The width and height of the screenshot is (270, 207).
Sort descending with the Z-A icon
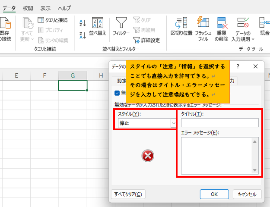tap(83, 35)
